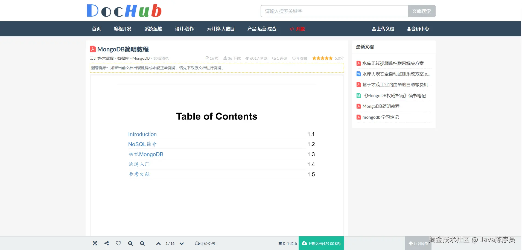Click the fullscreen expand icon in the bottom toolbar

(x=95, y=243)
